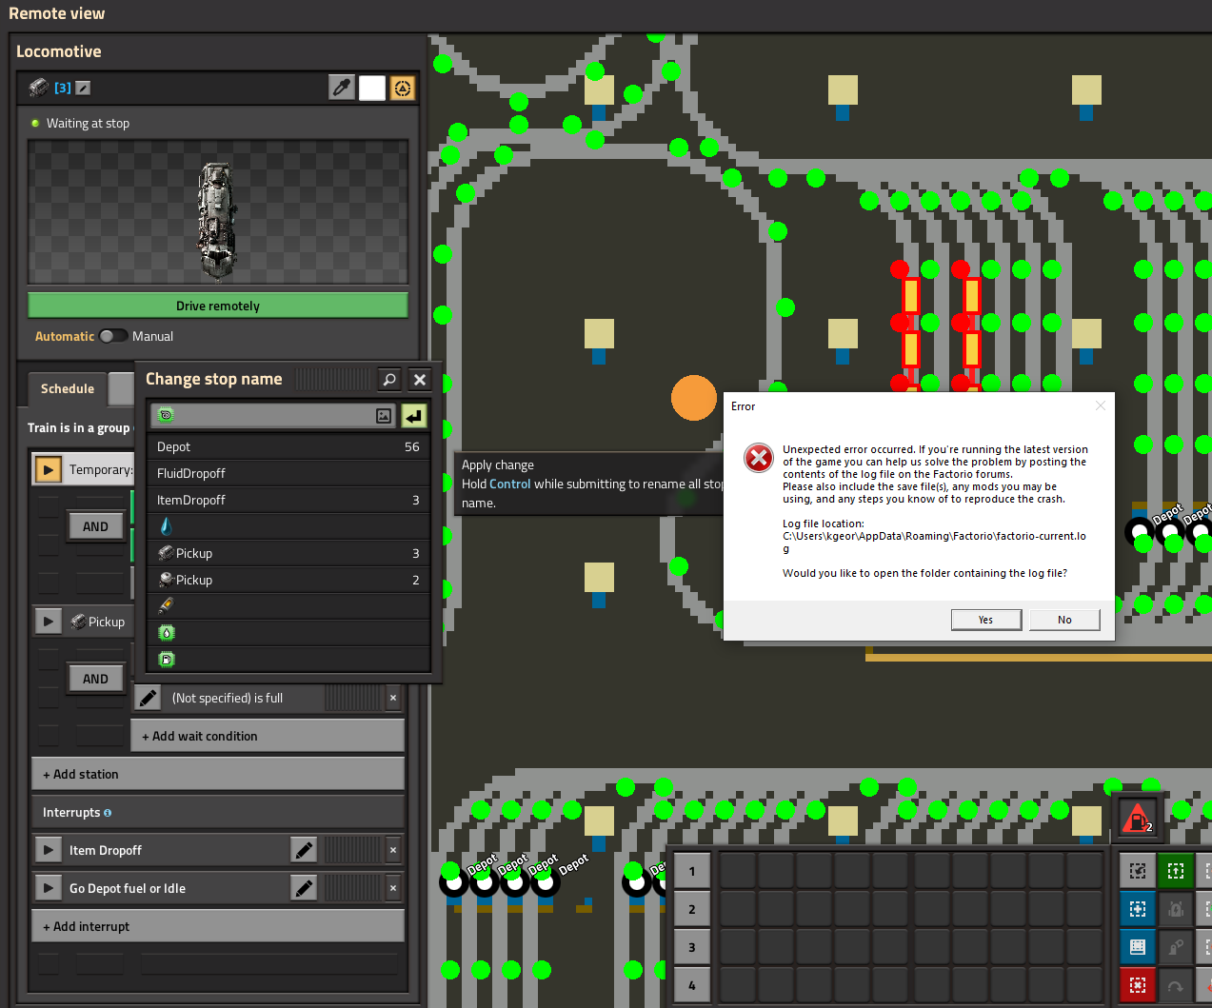Screen dimensions: 1212x1008
Task: Pick the water drop icon stop
Action: tap(288, 526)
